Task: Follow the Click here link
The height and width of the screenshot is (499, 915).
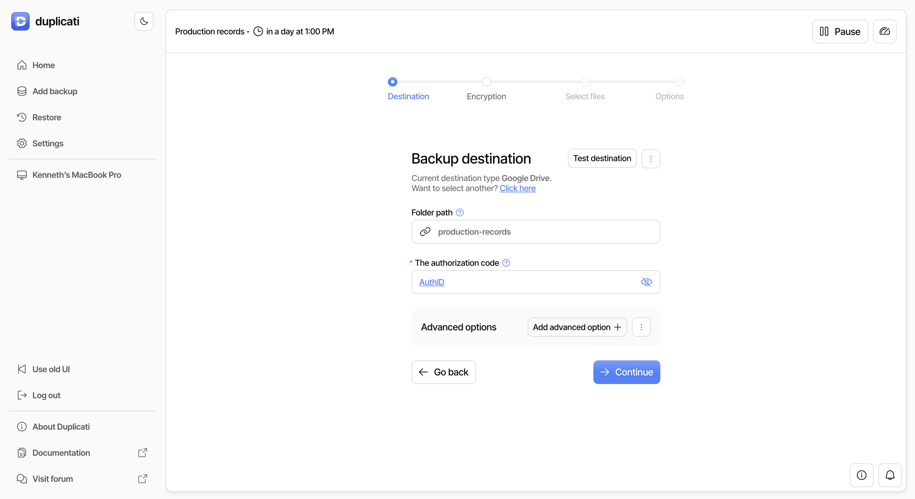Action: tap(517, 188)
